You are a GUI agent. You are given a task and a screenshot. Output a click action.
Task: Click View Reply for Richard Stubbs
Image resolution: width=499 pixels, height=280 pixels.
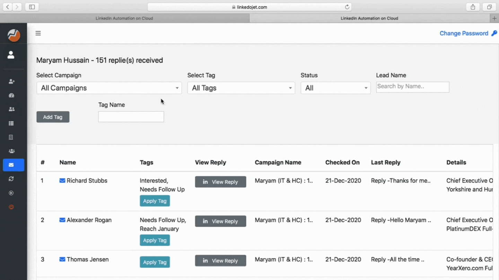221,182
